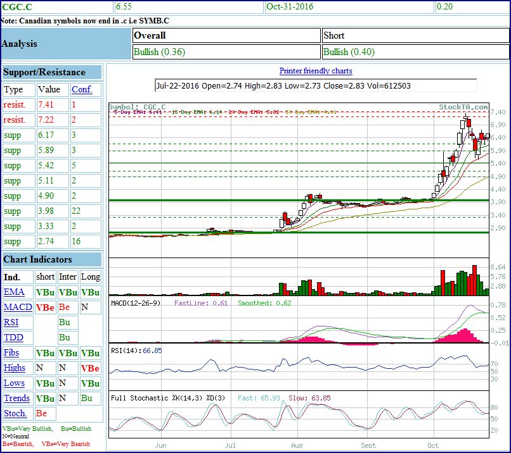This screenshot has height=453, width=511.
Task: Click the StockTA.com watermark on the chart
Action: [463, 108]
